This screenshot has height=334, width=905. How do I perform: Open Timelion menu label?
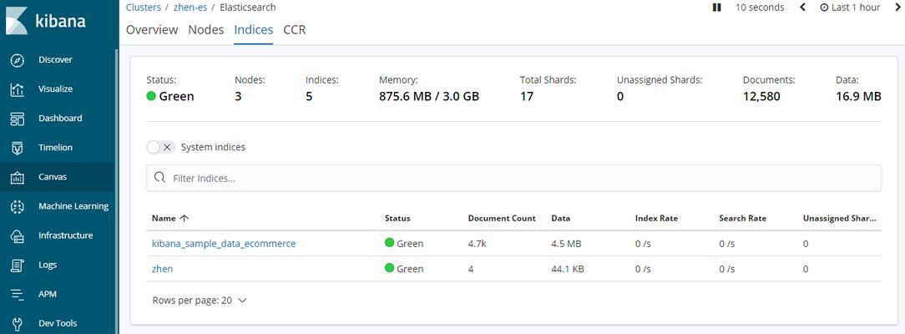pos(55,148)
